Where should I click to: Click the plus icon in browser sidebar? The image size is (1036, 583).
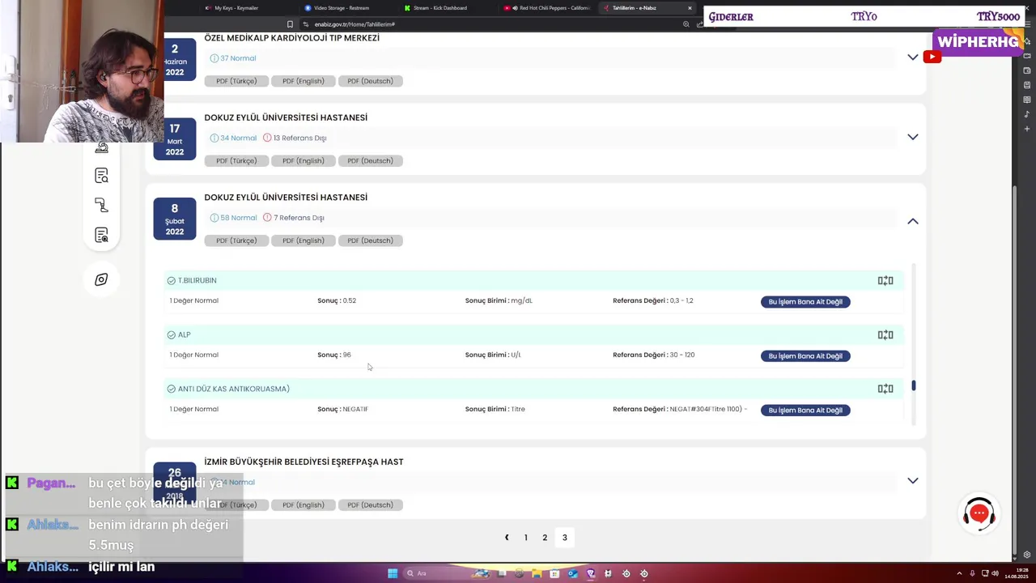1027,129
